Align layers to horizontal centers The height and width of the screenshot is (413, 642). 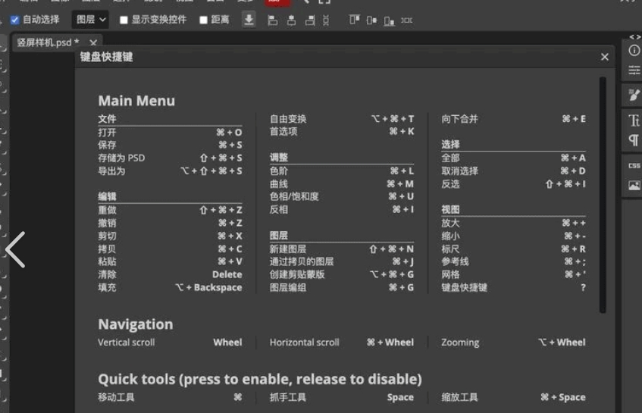click(291, 20)
